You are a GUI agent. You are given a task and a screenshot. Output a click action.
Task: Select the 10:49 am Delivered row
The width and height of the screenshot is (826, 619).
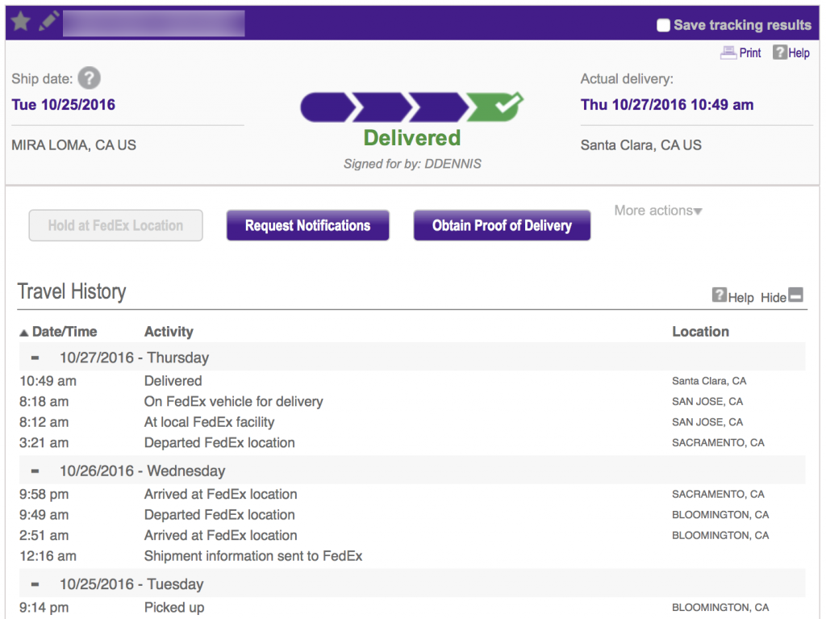[412, 381]
